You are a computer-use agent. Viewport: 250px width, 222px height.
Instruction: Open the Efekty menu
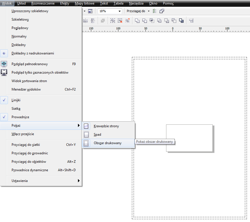tap(65, 3)
